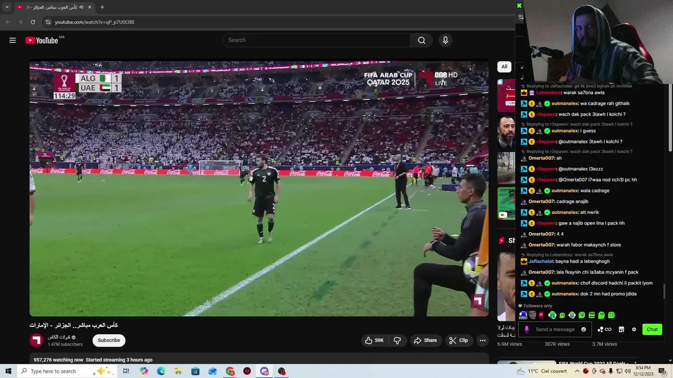Select the All filter chip
This screenshot has width=673, height=378.
[x=504, y=67]
